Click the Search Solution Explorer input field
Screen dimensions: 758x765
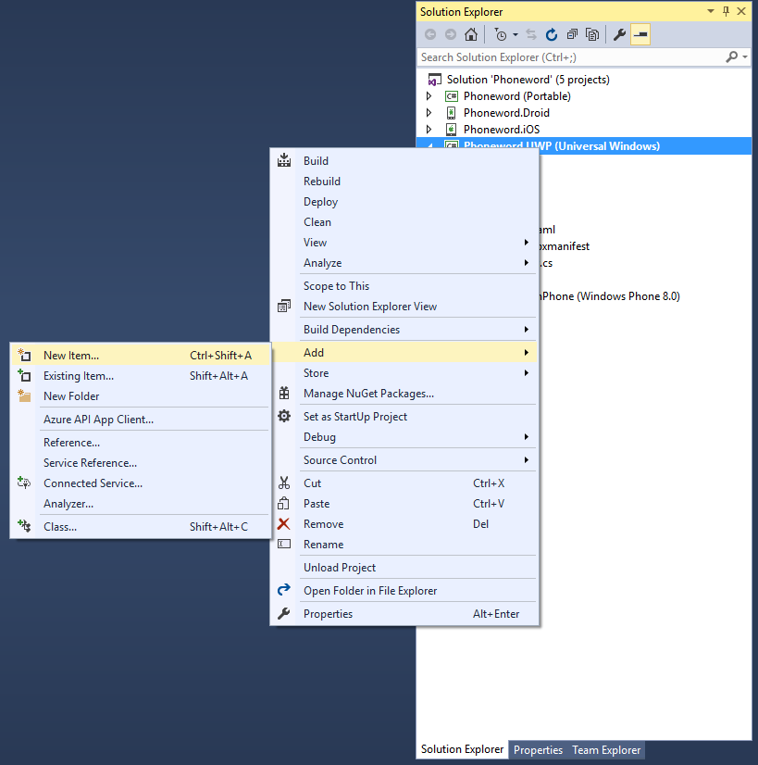570,57
